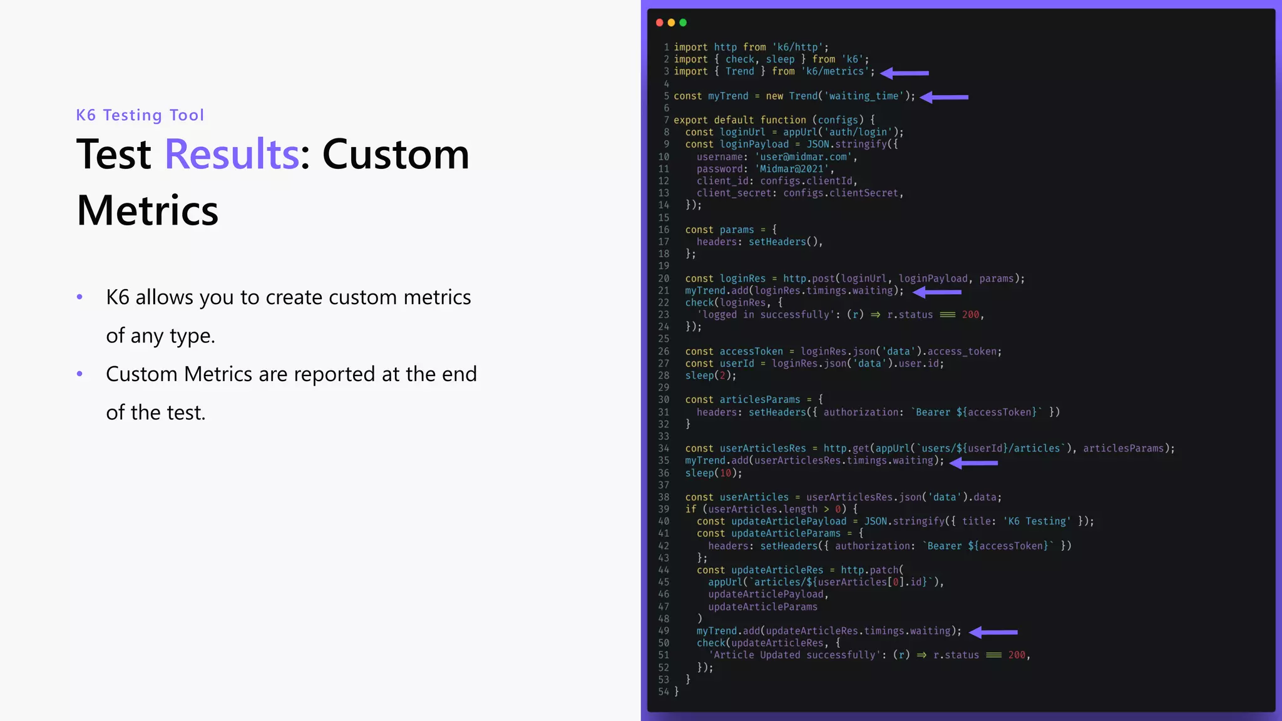Click 'const accessToken' line

(x=843, y=352)
